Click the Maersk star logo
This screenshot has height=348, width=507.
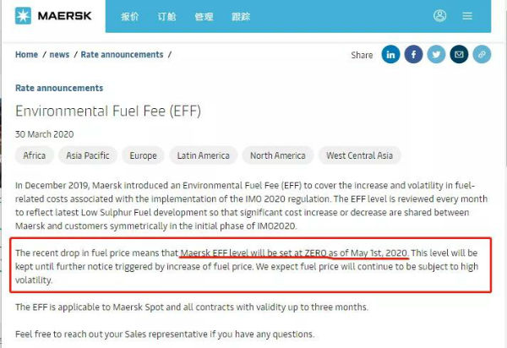[24, 16]
